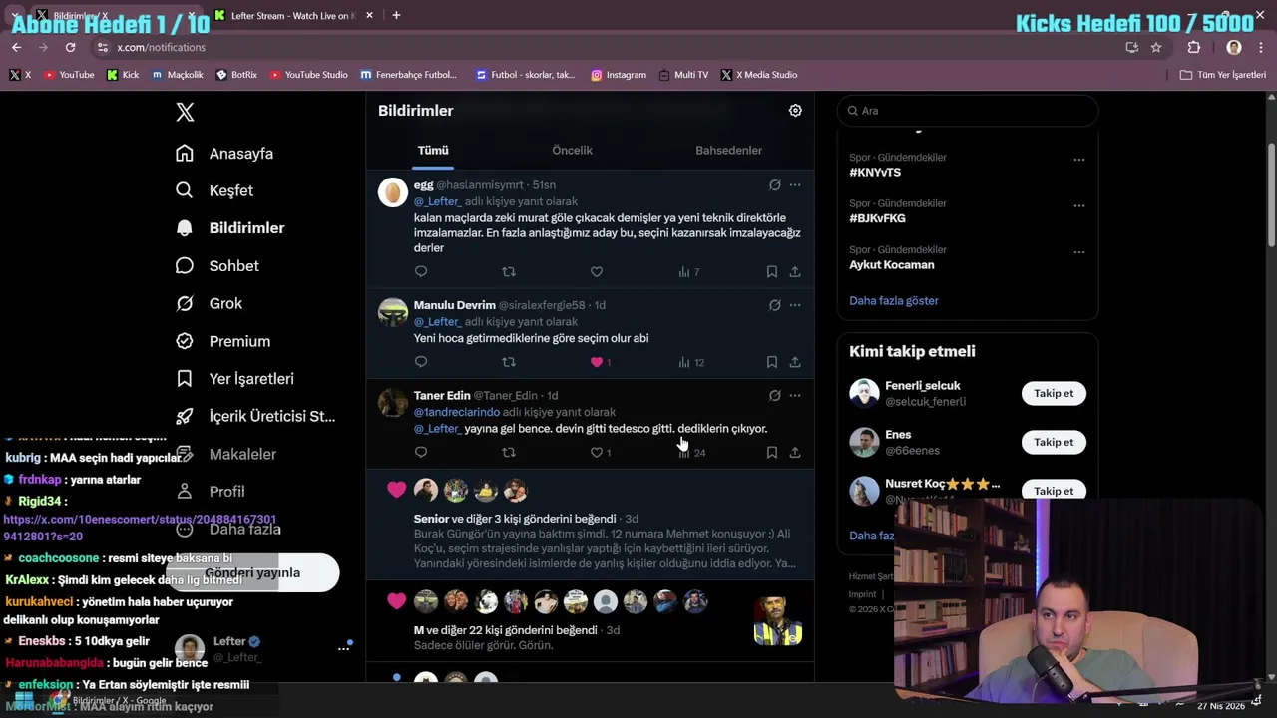Open trending topic #KNYvTS
Image resolution: width=1277 pixels, height=718 pixels.
(x=875, y=173)
